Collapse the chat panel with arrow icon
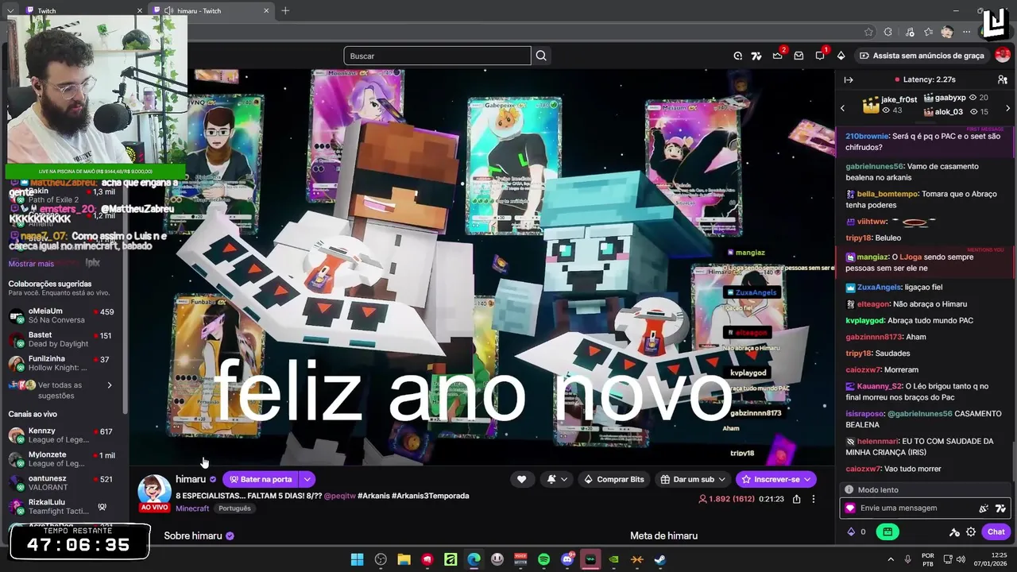The width and height of the screenshot is (1017, 572). pos(849,79)
